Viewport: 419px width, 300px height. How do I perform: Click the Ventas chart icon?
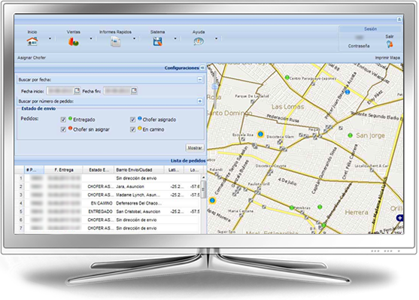tap(74, 41)
